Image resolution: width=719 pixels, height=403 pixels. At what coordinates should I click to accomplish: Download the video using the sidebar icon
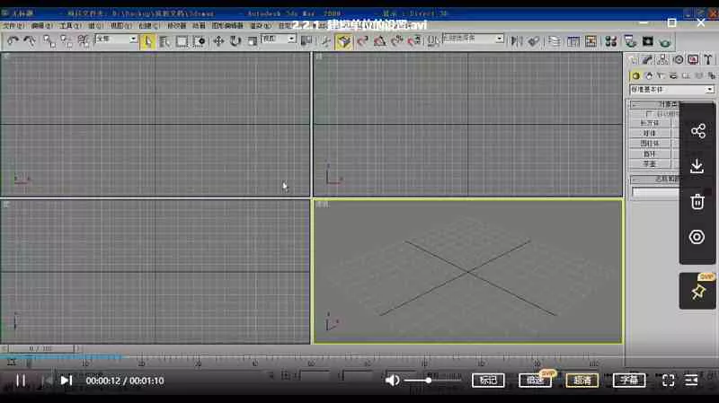697,166
